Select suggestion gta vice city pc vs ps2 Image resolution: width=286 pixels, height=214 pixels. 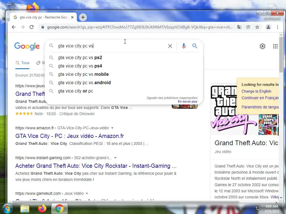(x=124, y=57)
